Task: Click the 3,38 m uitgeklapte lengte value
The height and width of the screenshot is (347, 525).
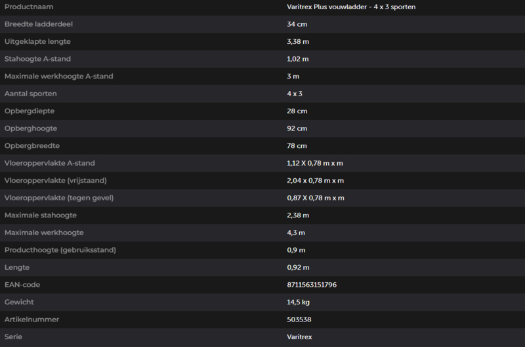Action: click(298, 41)
